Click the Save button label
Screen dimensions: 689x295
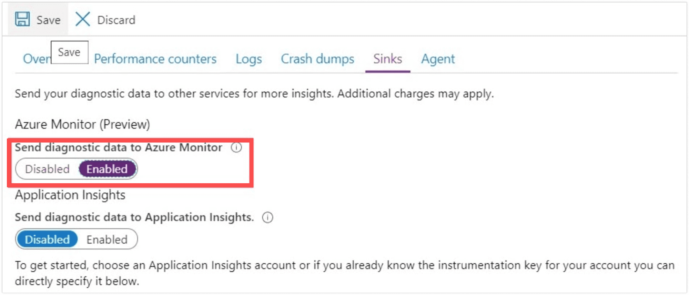[x=49, y=20]
